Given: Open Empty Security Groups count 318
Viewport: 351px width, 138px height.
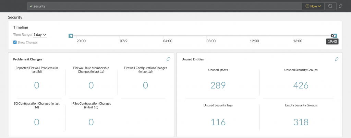Looking at the screenshot, I should (301, 122).
